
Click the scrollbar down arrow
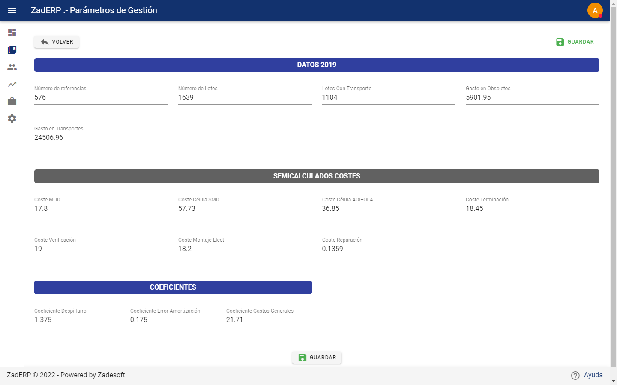613,381
